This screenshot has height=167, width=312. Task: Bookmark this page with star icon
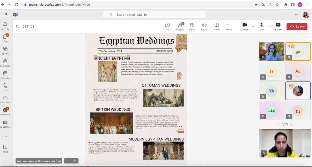tap(277, 5)
